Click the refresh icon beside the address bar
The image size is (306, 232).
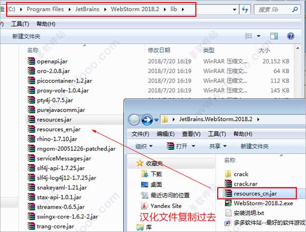click(245, 9)
